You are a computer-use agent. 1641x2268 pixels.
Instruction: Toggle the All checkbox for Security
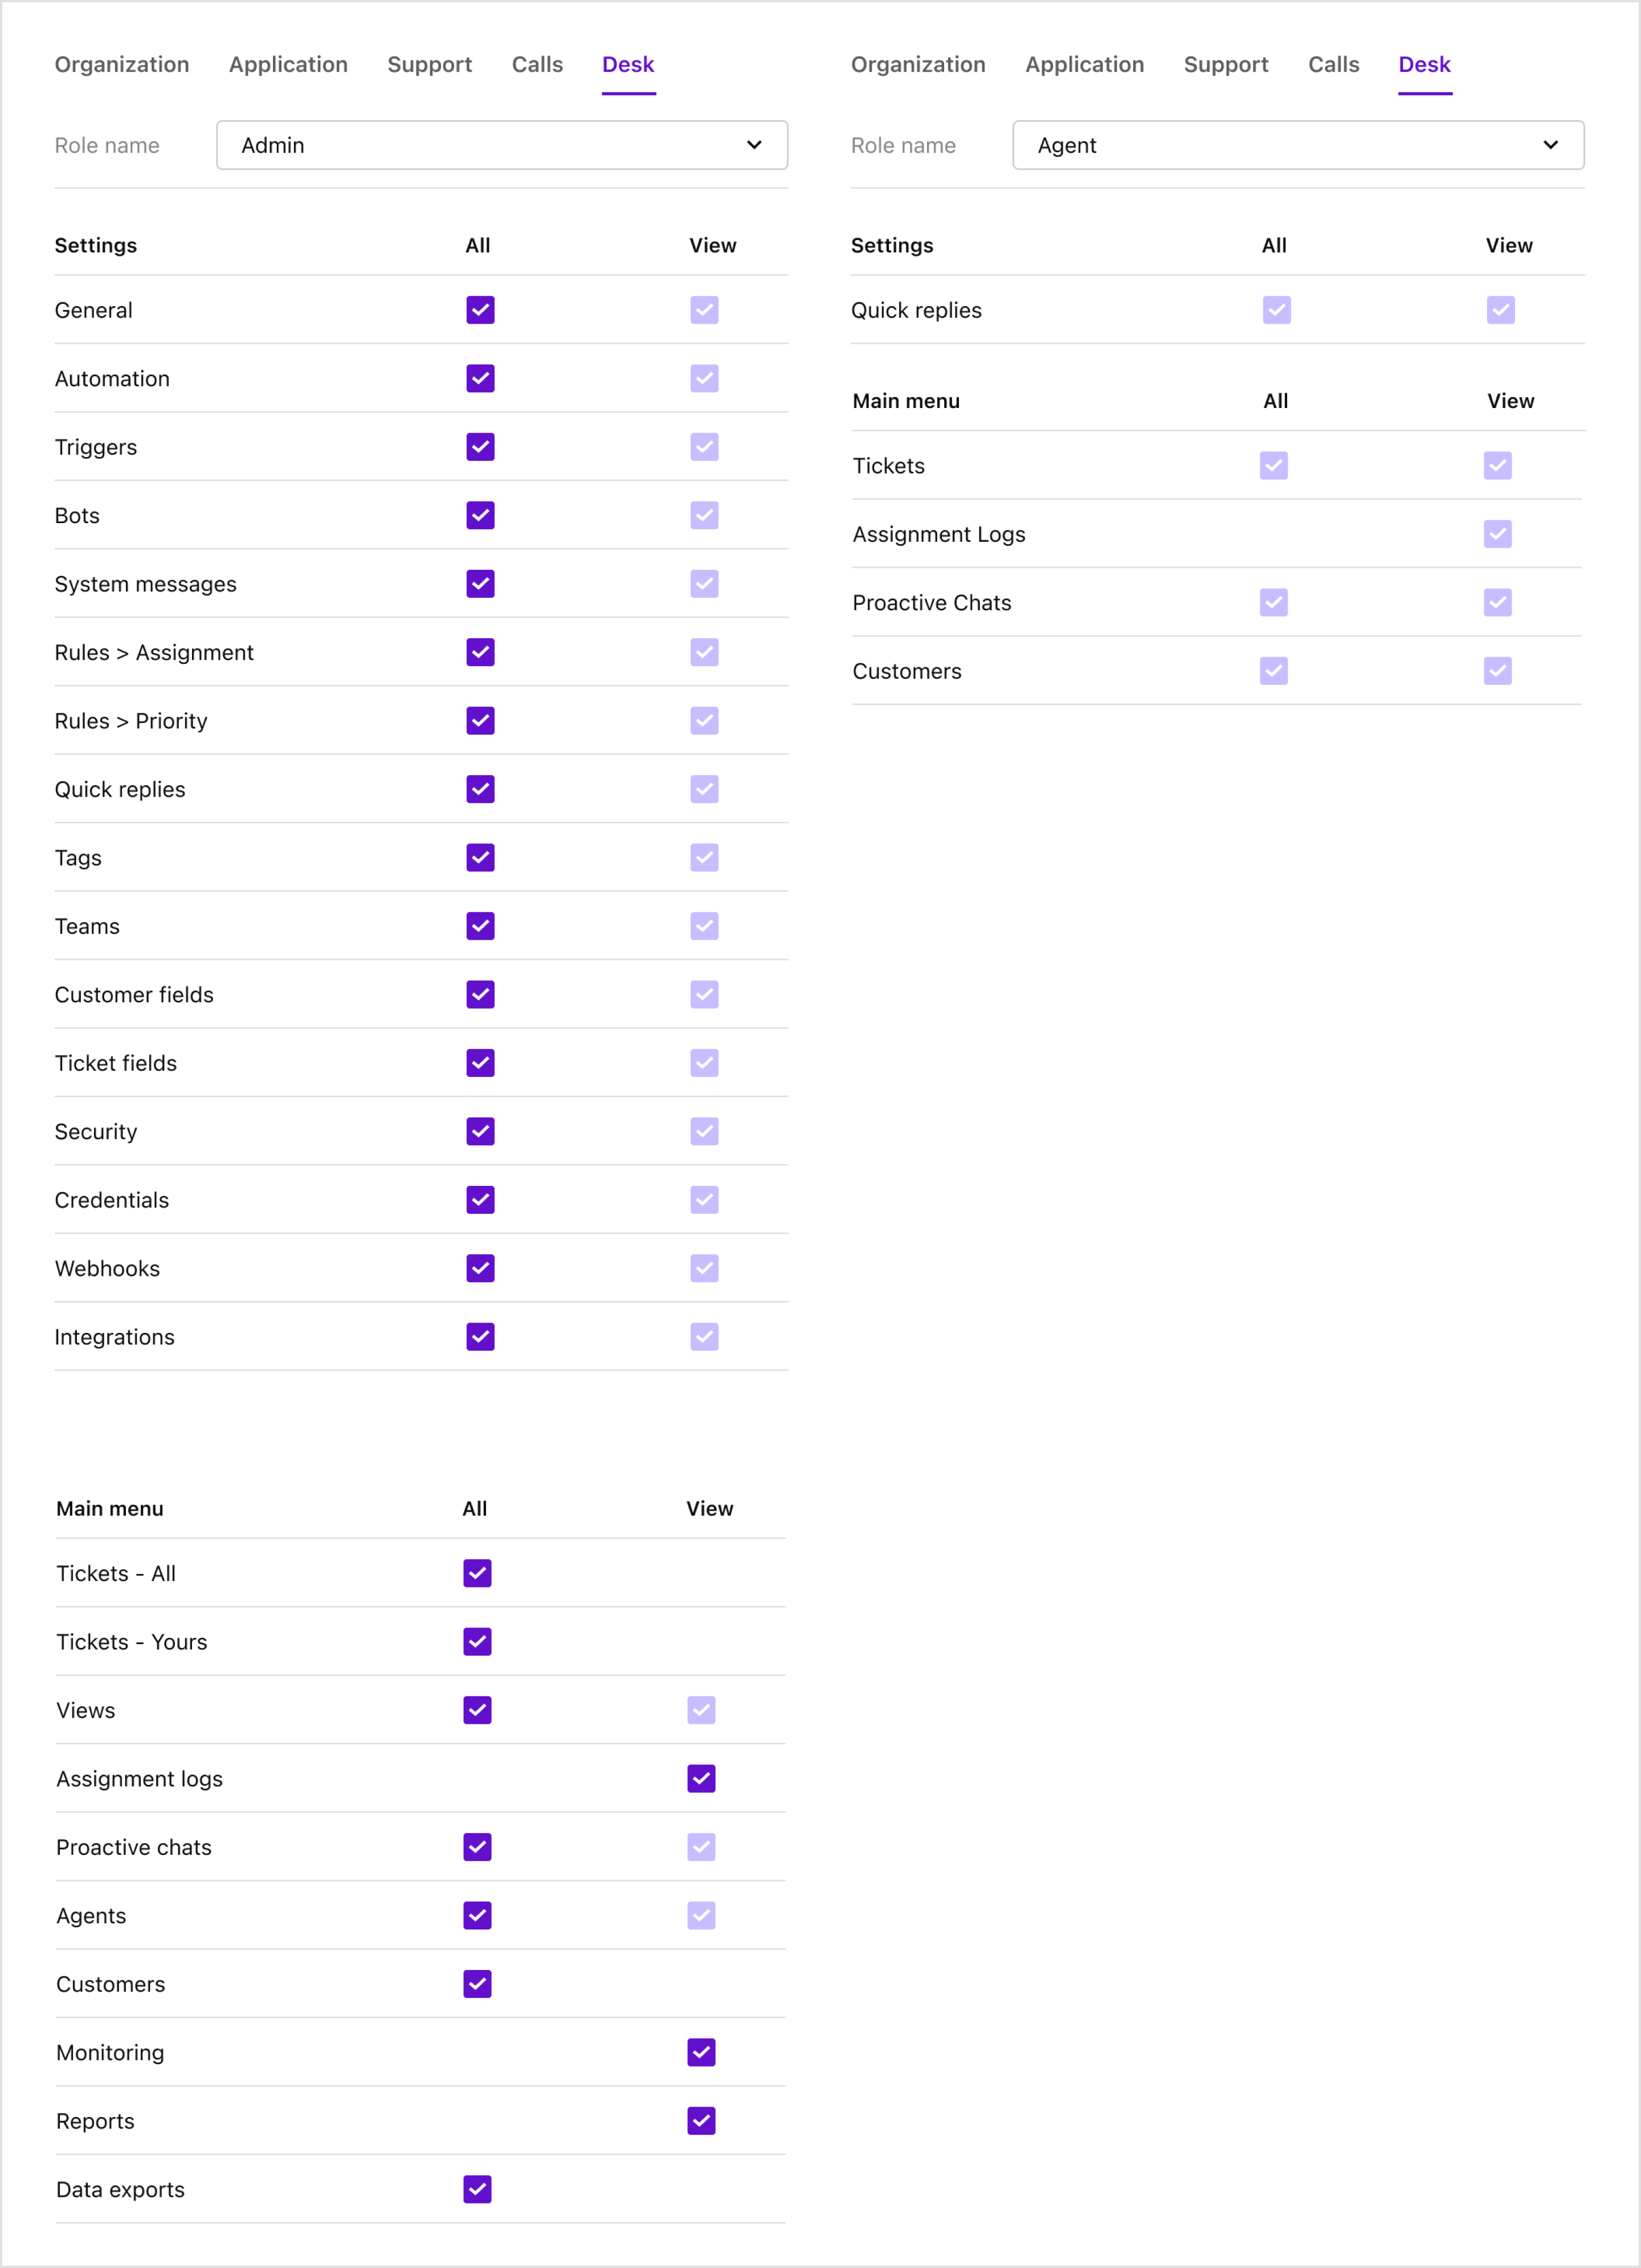click(479, 1131)
